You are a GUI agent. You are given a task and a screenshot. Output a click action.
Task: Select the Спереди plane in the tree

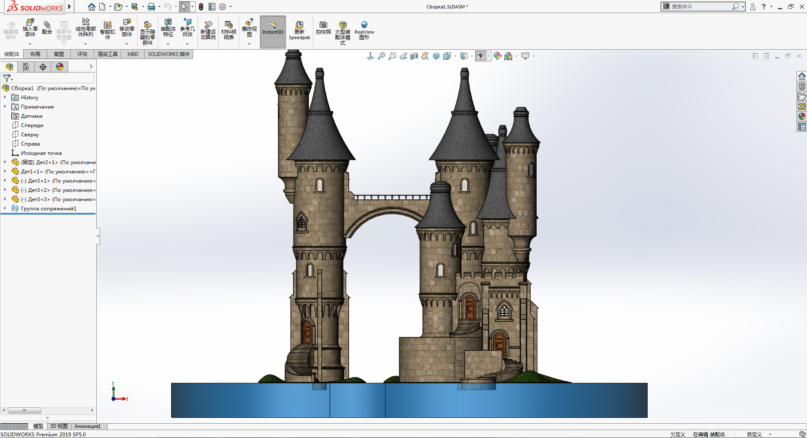(x=32, y=125)
